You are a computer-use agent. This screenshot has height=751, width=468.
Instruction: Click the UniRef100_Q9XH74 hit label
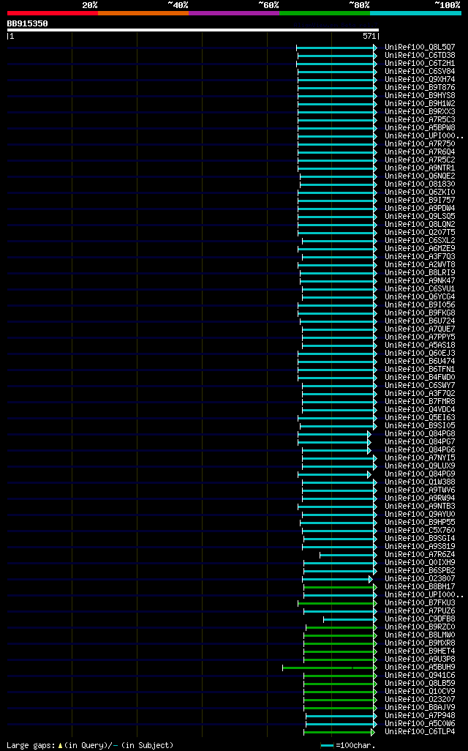(420, 80)
